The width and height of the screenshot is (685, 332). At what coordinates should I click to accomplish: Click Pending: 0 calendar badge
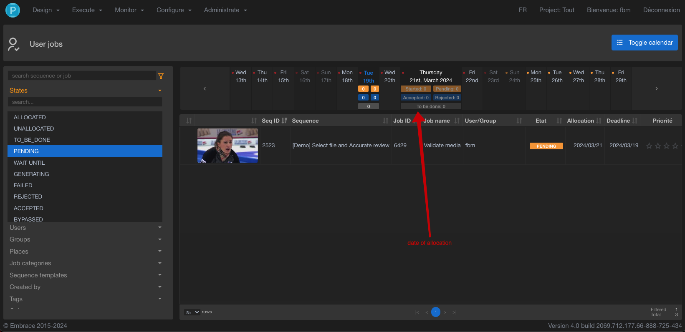[x=447, y=89]
